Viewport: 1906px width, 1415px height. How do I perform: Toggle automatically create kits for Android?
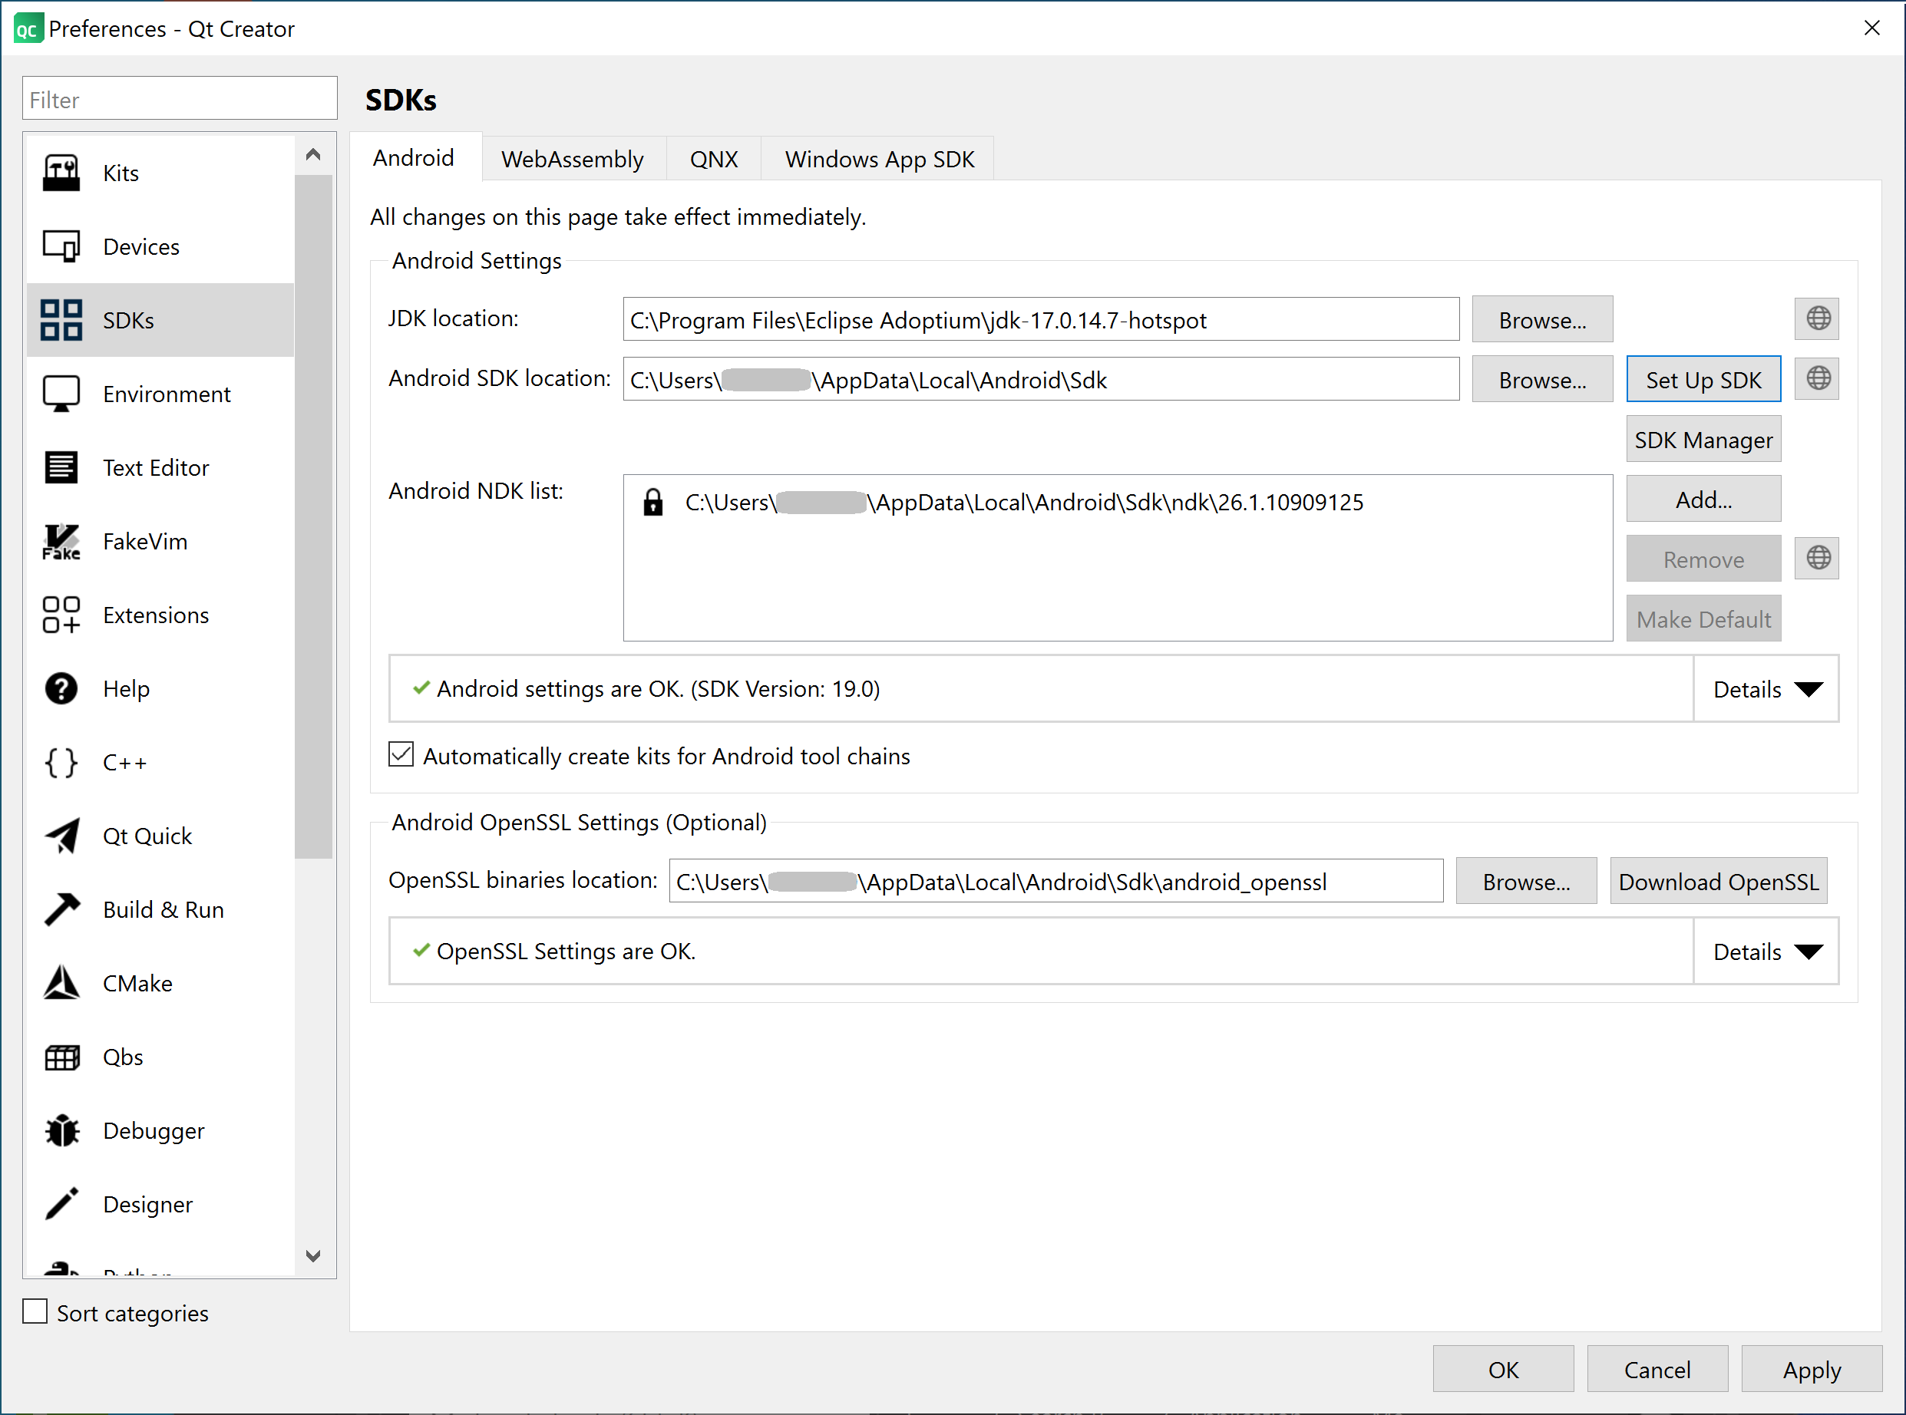(x=401, y=756)
